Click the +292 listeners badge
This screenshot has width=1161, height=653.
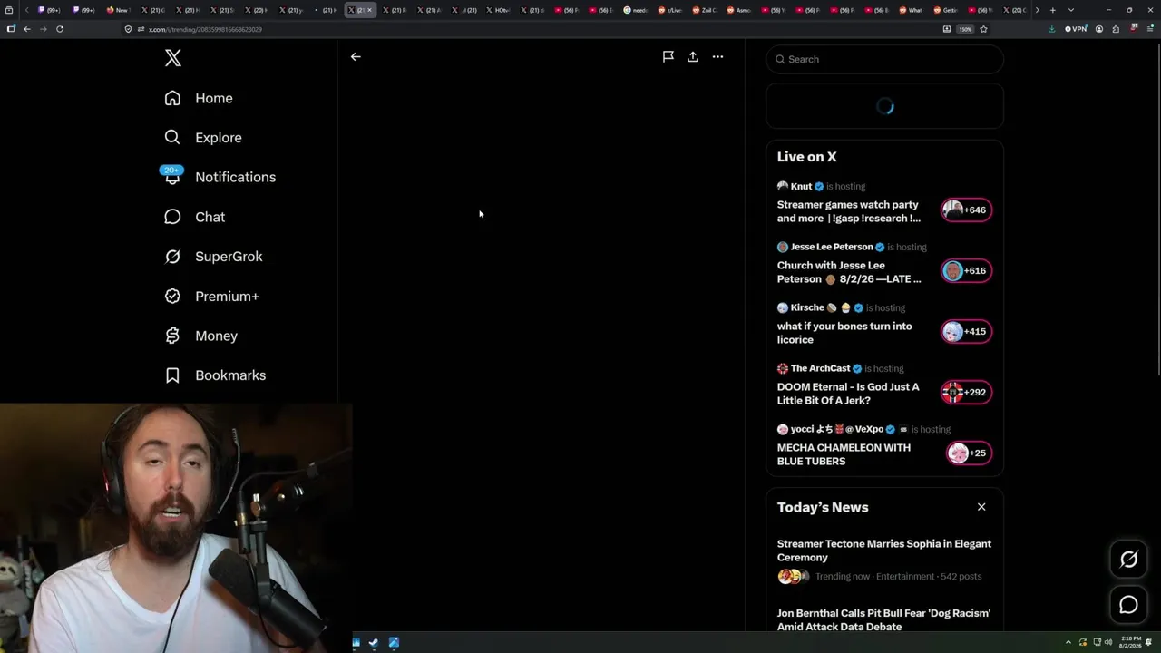point(966,392)
